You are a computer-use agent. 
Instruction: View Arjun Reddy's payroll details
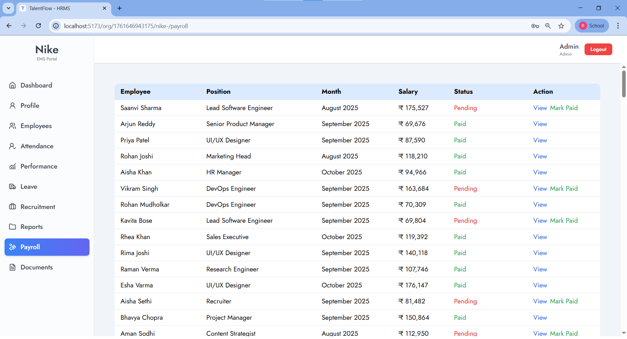540,124
